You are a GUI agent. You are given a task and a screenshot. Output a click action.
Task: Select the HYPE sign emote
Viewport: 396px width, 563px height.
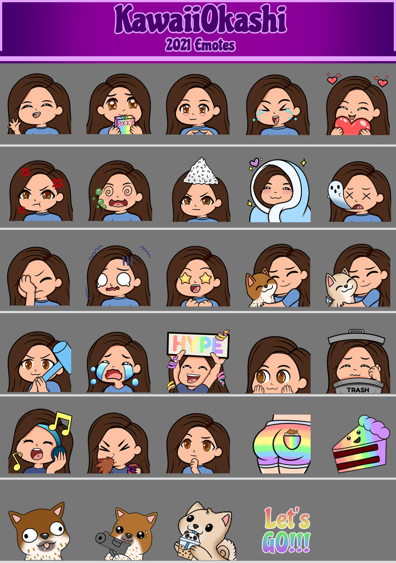coord(198,361)
